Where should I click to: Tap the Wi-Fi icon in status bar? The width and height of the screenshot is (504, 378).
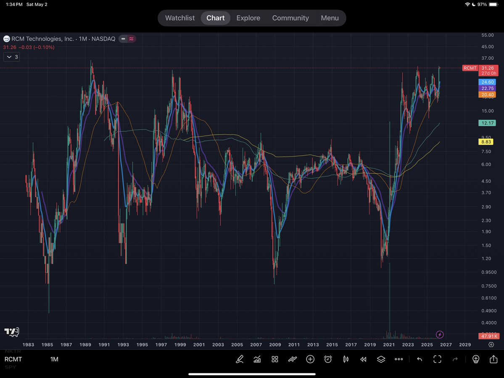467,5
